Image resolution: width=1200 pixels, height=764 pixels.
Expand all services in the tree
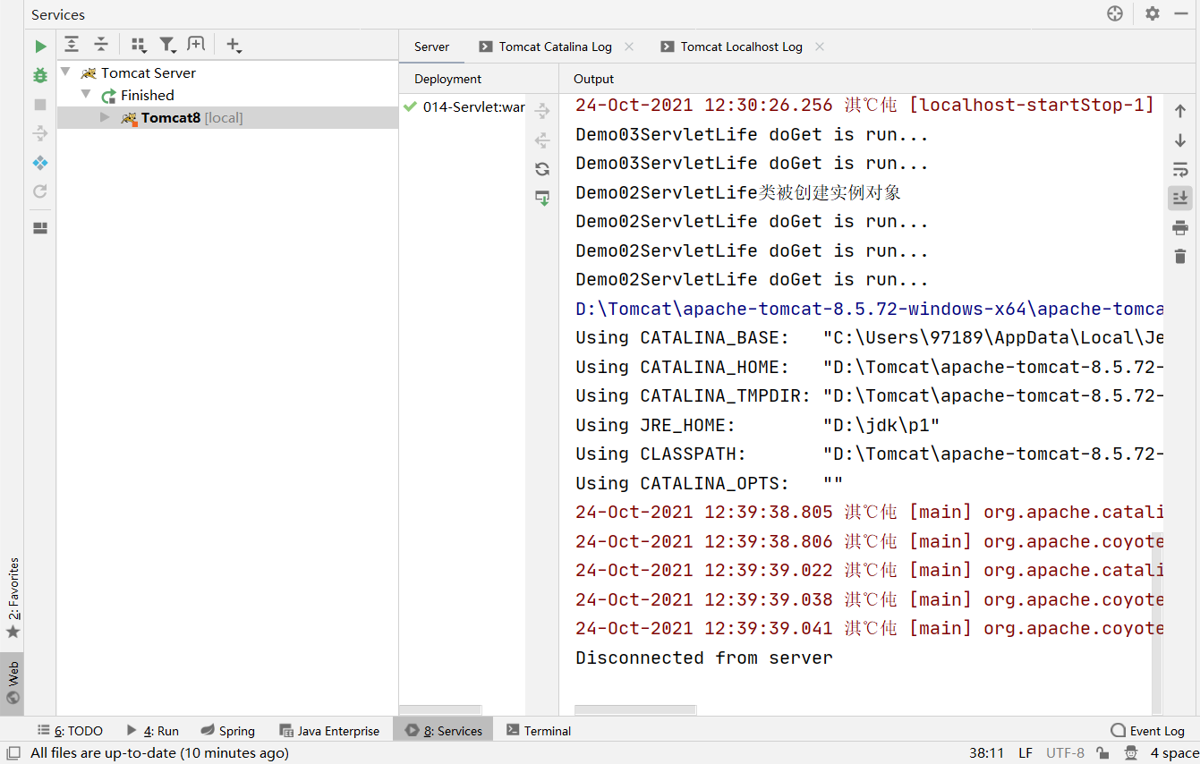tap(72, 45)
